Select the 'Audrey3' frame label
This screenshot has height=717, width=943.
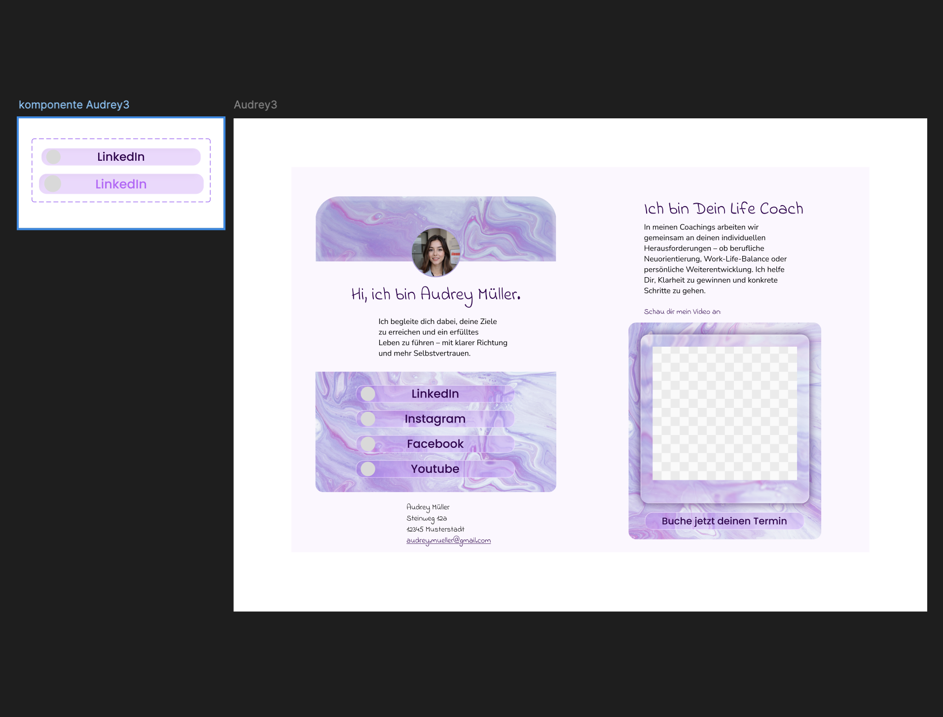pyautogui.click(x=255, y=105)
